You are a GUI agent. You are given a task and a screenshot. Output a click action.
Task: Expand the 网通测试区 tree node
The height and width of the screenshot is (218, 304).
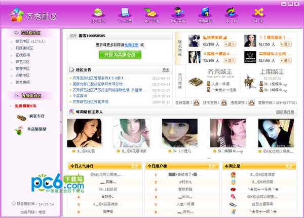tap(12, 48)
